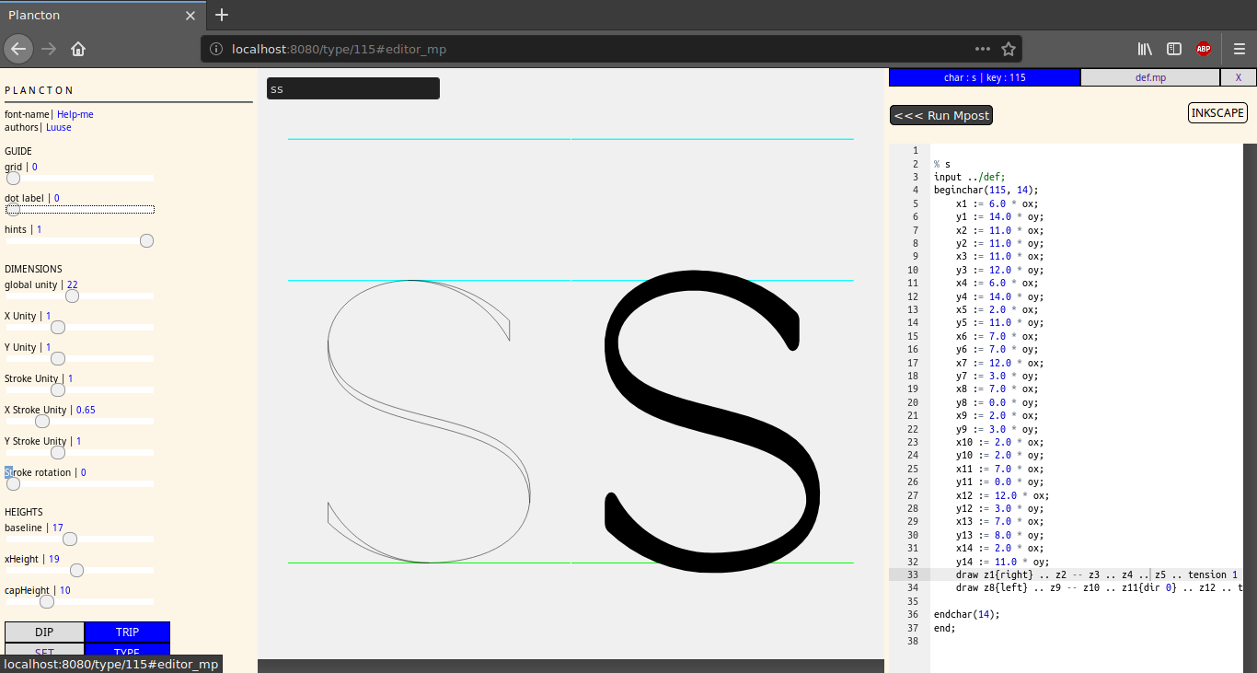Image resolution: width=1257 pixels, height=673 pixels.
Task: Open the ABP adblock extension icon
Action: coord(1204,49)
